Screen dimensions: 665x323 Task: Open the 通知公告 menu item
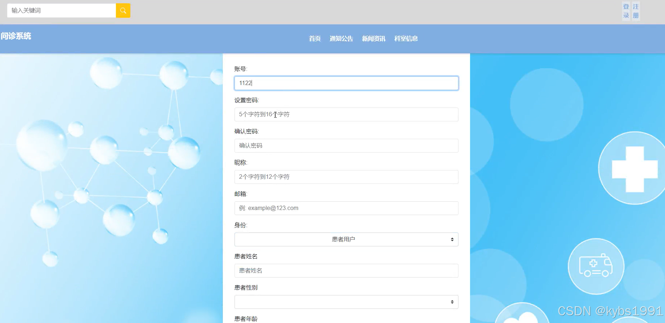click(x=341, y=39)
